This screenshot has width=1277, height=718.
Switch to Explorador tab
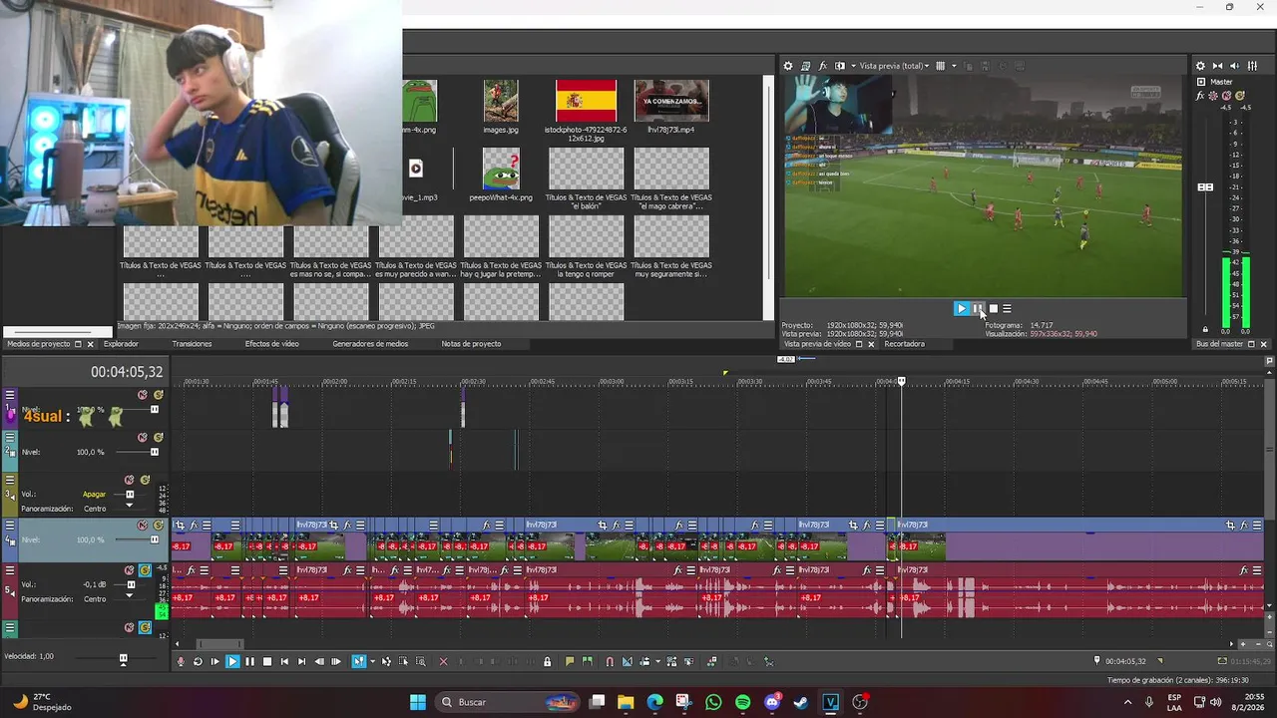[121, 344]
